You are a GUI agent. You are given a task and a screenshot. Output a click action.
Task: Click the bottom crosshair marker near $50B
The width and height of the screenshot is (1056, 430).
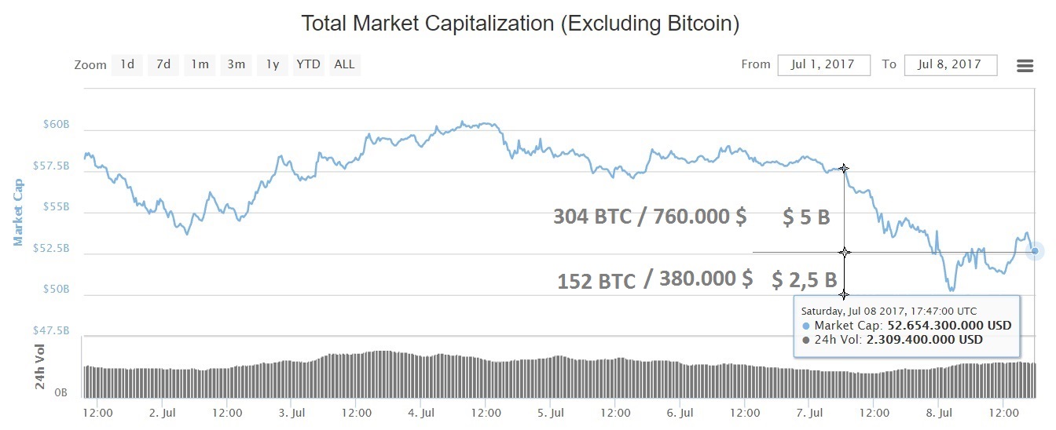[x=844, y=295]
